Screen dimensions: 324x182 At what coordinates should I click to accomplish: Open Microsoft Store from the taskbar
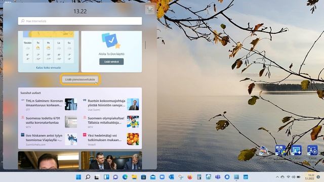click(x=143, y=177)
